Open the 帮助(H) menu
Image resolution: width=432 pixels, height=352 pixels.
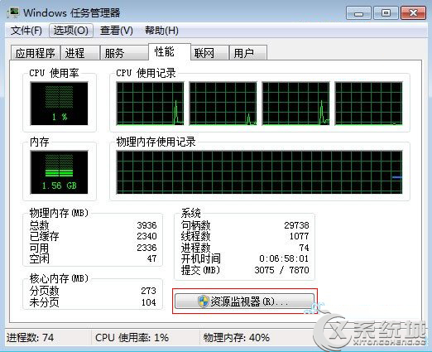(x=161, y=30)
